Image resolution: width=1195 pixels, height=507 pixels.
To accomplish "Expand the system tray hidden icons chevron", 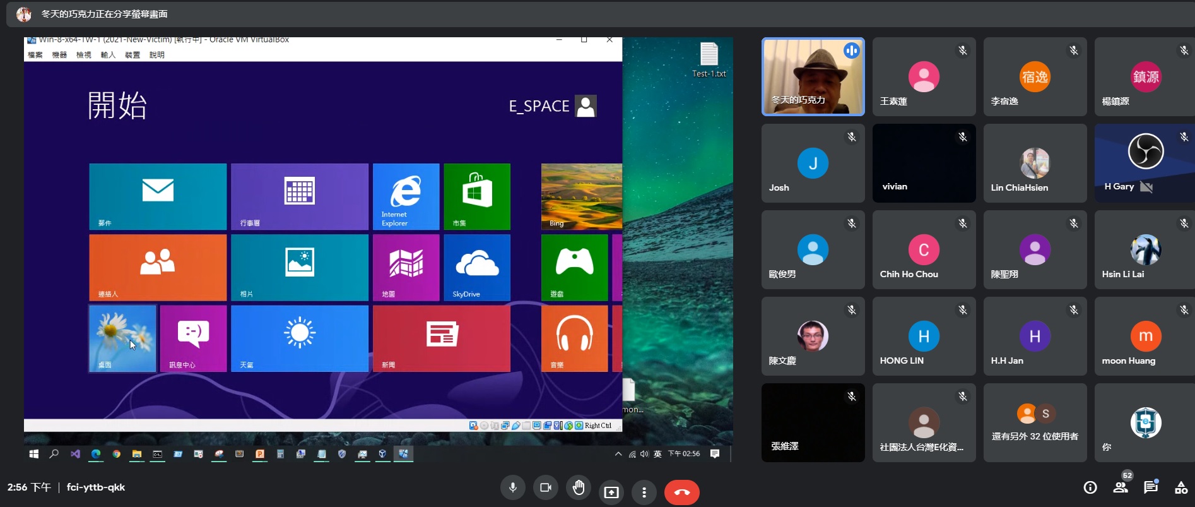I will [x=618, y=454].
